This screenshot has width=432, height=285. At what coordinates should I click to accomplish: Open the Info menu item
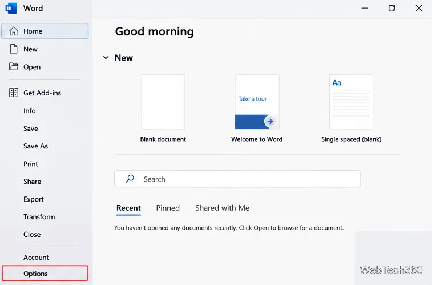point(30,111)
